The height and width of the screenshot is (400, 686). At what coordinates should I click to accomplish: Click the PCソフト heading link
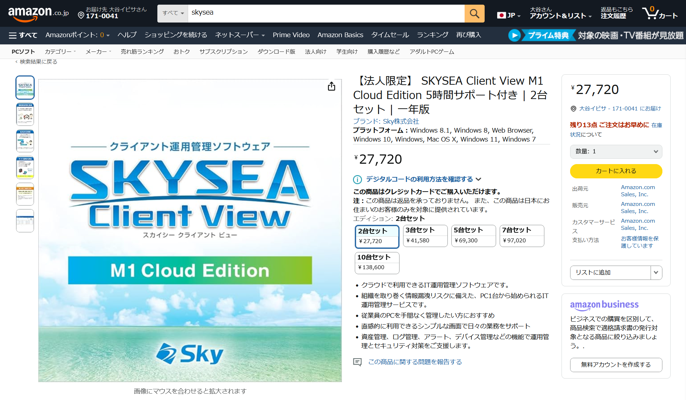coord(23,52)
